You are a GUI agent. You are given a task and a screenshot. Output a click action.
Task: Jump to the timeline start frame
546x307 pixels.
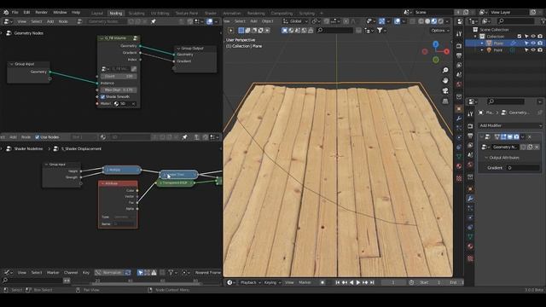tap(338, 282)
